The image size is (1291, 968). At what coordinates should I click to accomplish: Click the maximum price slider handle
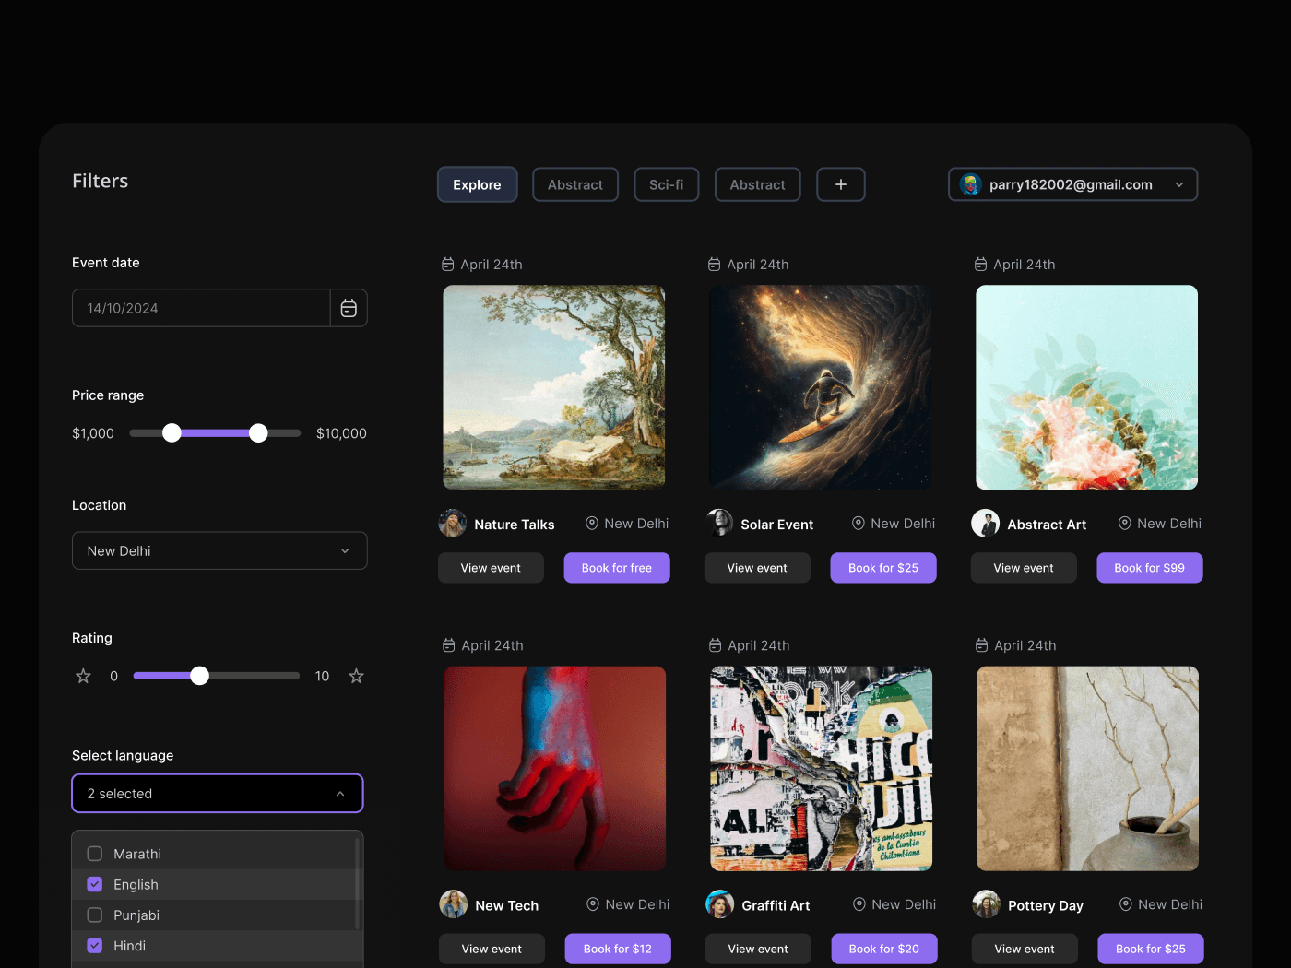(x=258, y=433)
